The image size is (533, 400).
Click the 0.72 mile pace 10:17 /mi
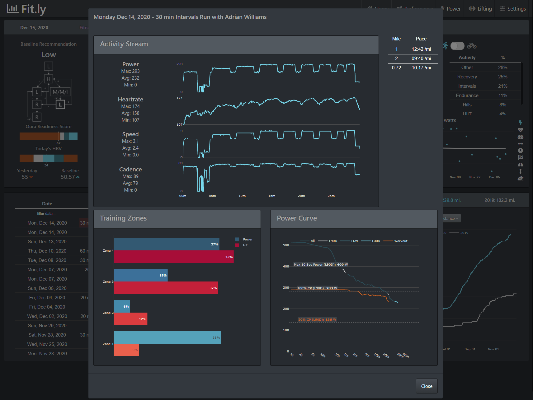[x=421, y=68]
